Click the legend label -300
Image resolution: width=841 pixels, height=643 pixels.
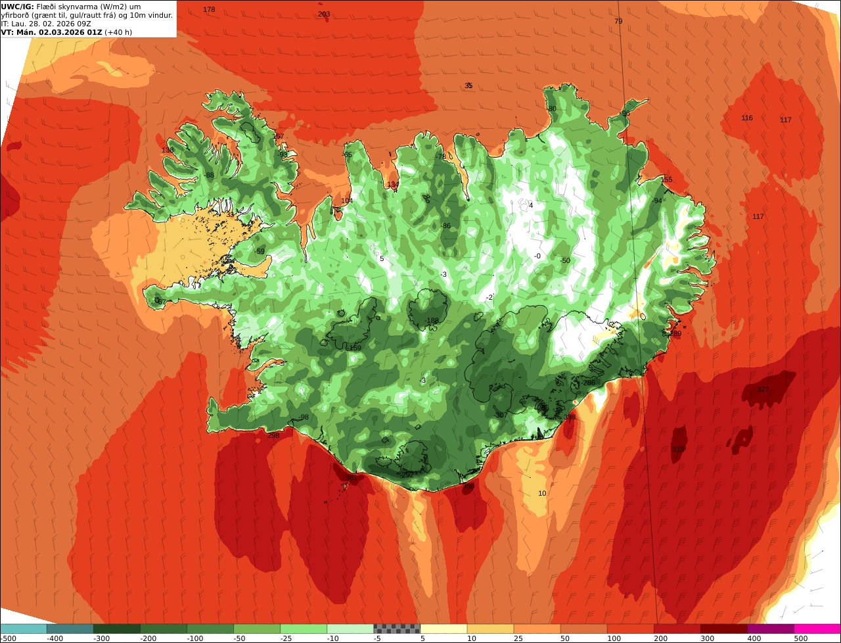pos(101,638)
